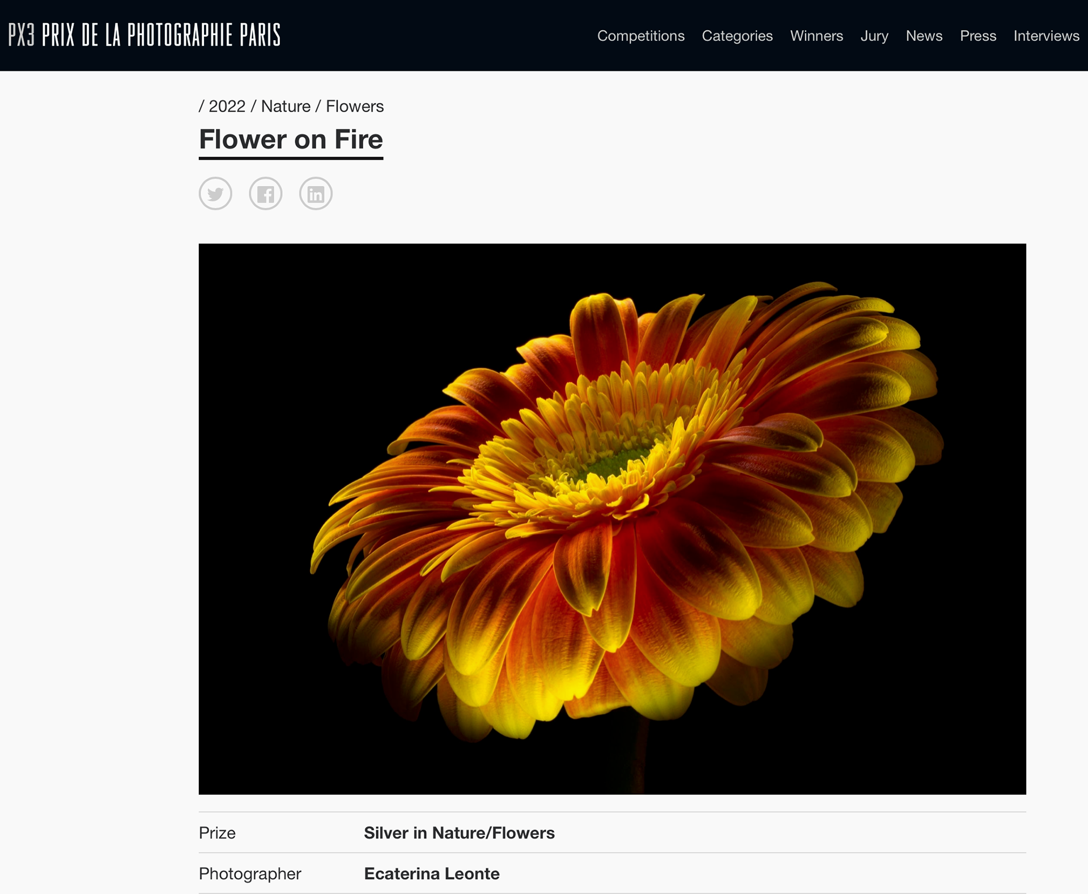
Task: Click the Prize row label
Action: [x=217, y=833]
